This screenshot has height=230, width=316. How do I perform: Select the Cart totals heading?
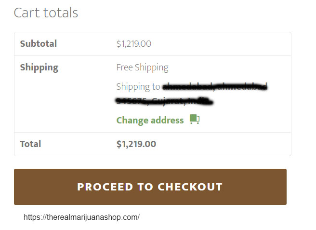click(x=46, y=13)
